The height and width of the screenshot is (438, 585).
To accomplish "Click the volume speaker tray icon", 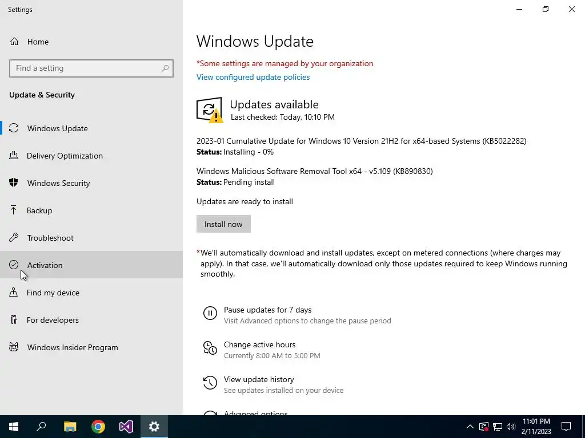I will tap(511, 427).
